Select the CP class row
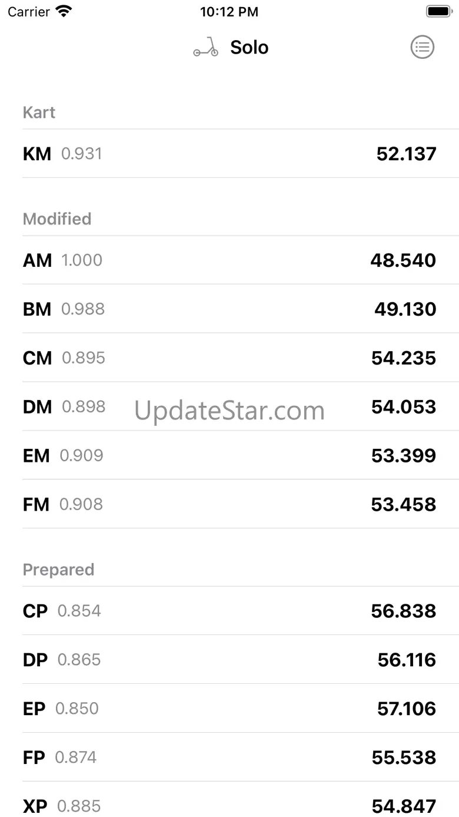Screen dimensions: 459x817 (x=229, y=611)
